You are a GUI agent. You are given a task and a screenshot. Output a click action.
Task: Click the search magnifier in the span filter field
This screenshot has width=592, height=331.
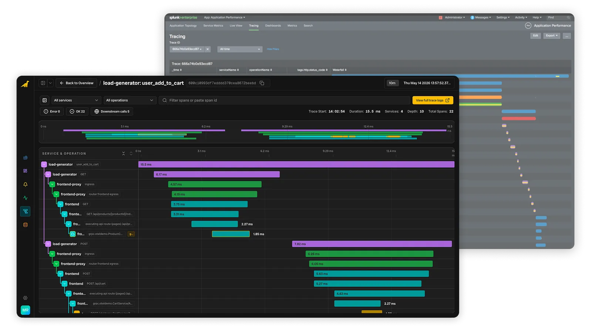pos(165,100)
